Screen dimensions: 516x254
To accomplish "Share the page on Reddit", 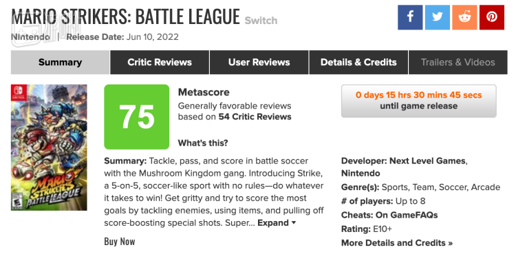I will pyautogui.click(x=464, y=17).
